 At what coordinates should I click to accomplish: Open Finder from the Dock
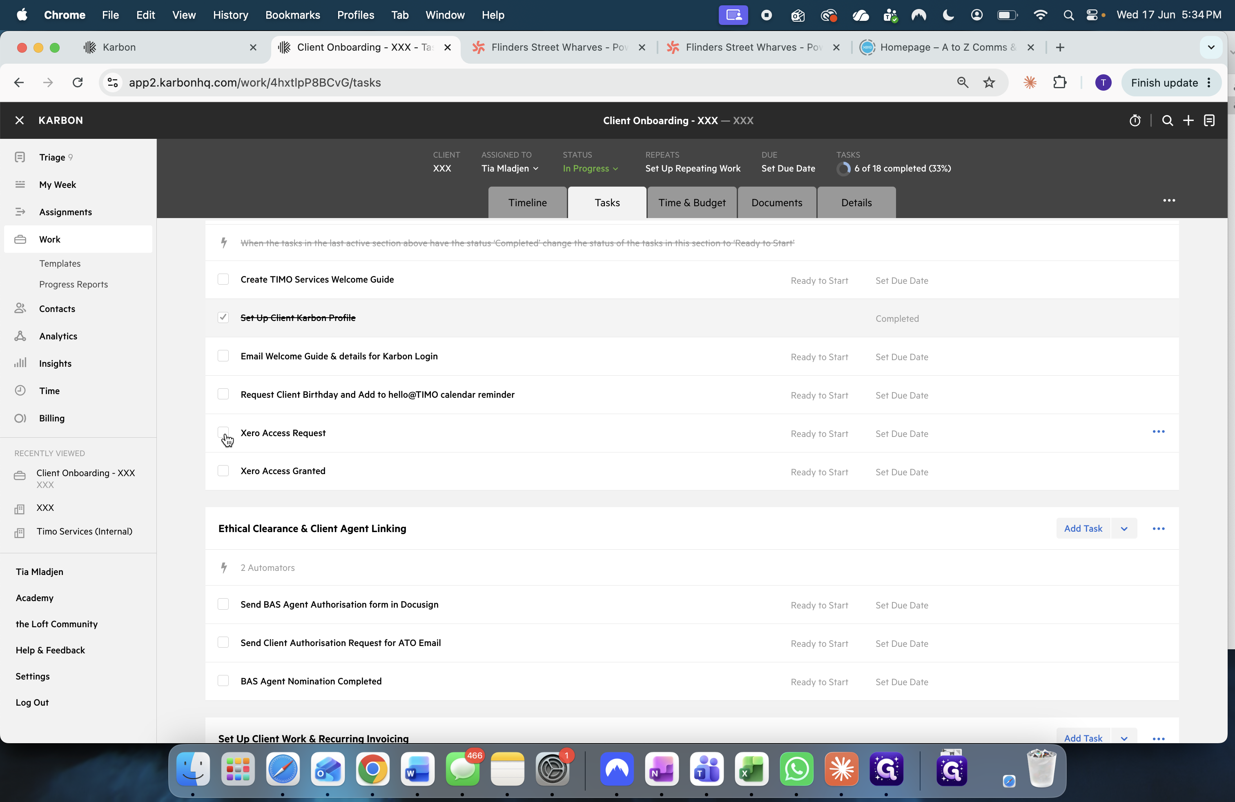point(192,769)
